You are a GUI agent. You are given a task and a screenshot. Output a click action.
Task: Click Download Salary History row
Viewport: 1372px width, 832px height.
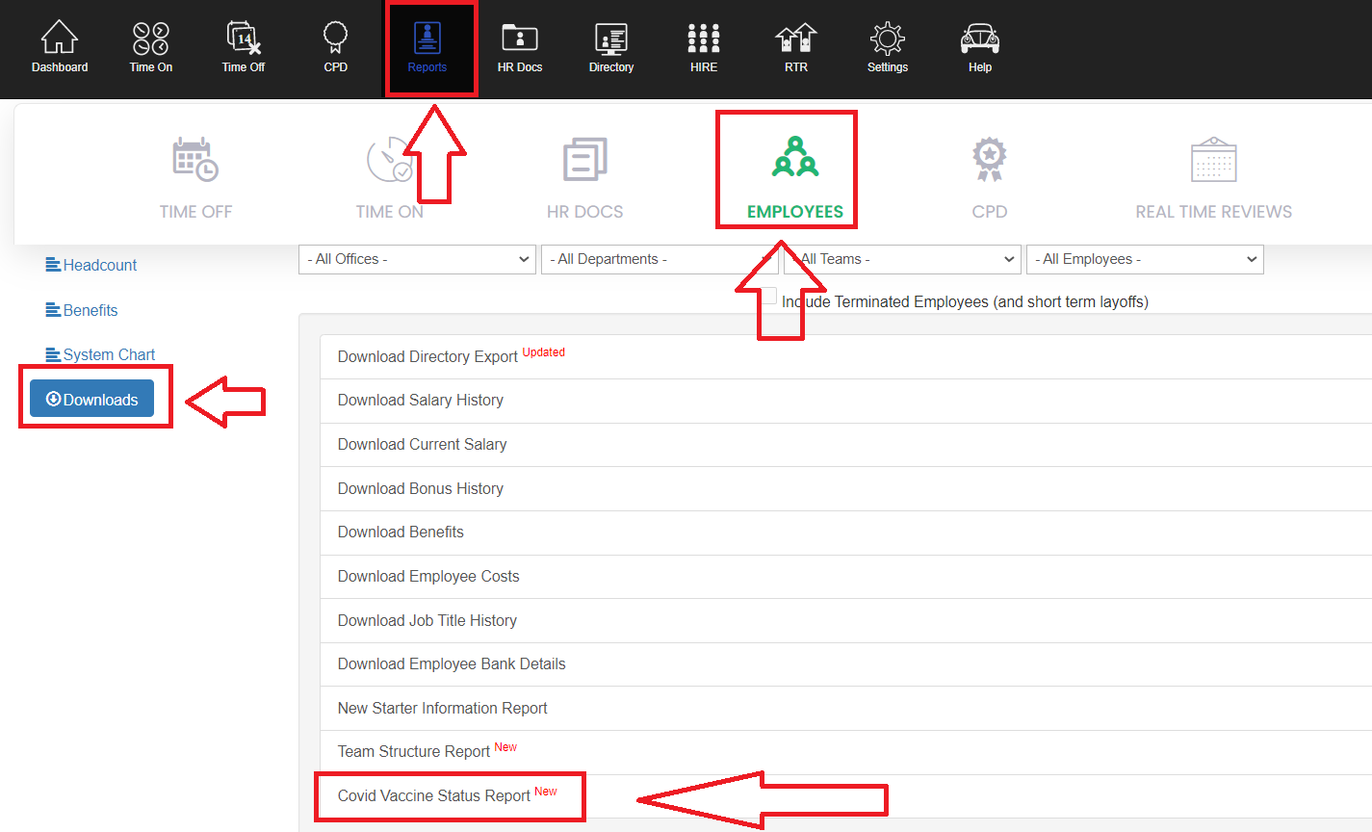click(421, 401)
